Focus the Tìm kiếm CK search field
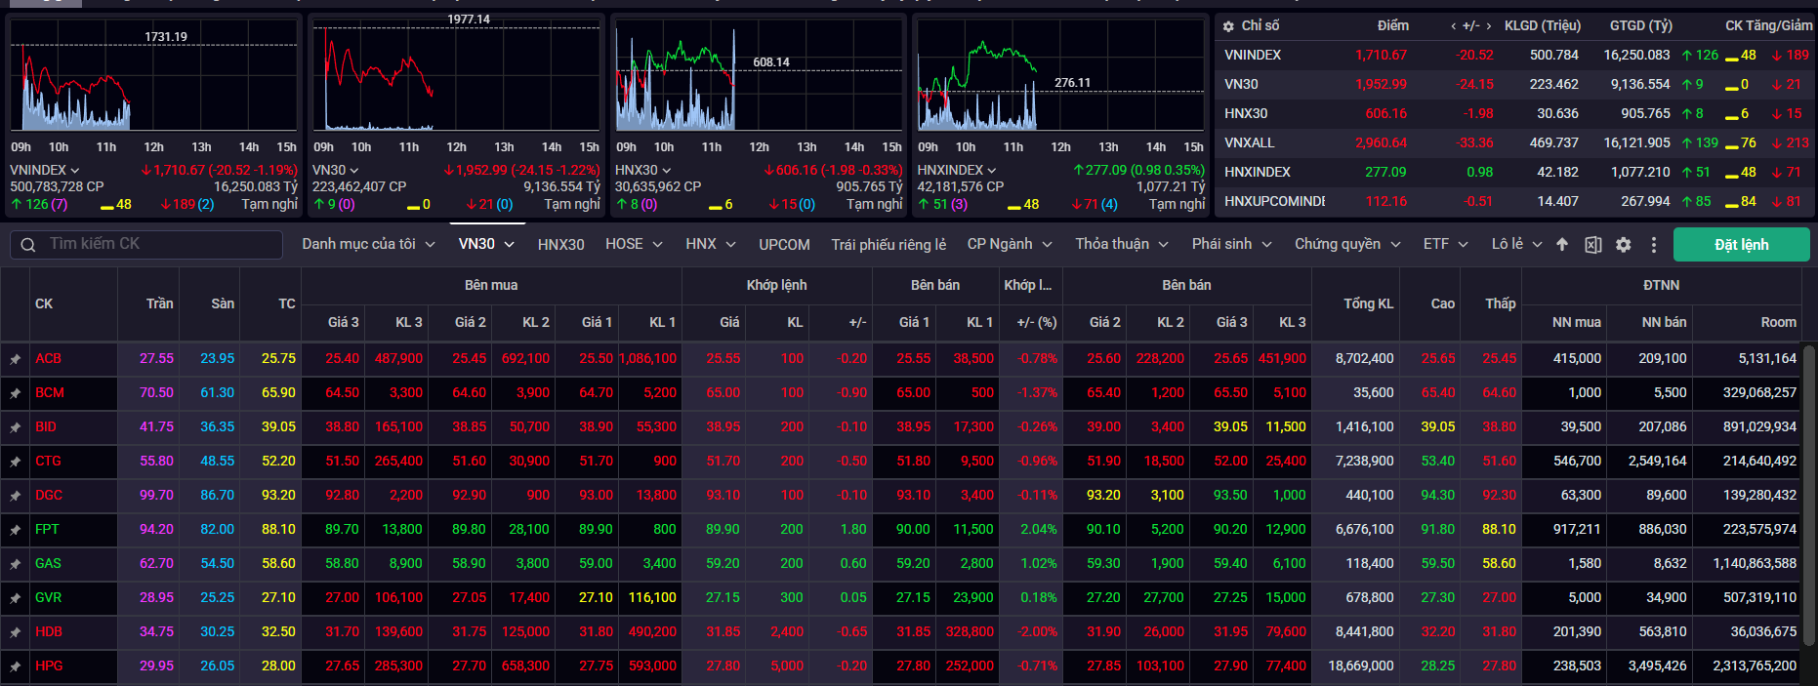The width and height of the screenshot is (1818, 686). pyautogui.click(x=161, y=244)
